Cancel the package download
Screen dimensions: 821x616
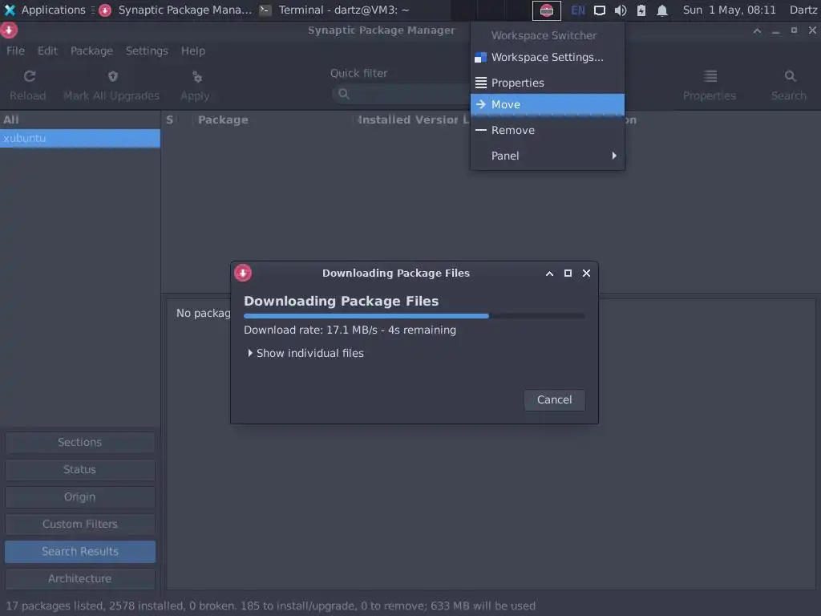point(555,399)
